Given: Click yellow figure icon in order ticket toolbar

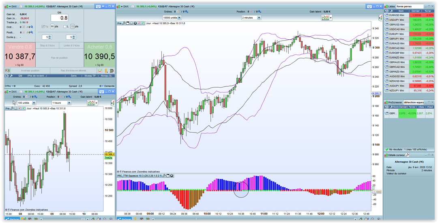Looking at the screenshot, I should coord(106,71).
